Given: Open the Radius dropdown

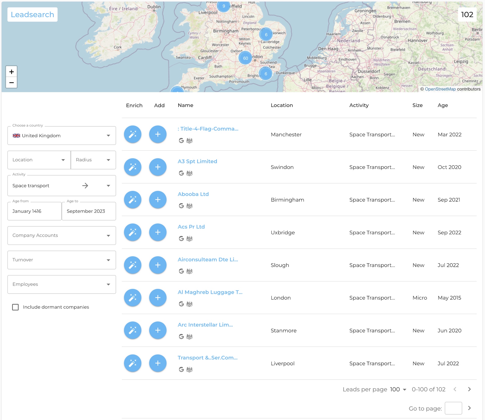Looking at the screenshot, I should click(93, 160).
